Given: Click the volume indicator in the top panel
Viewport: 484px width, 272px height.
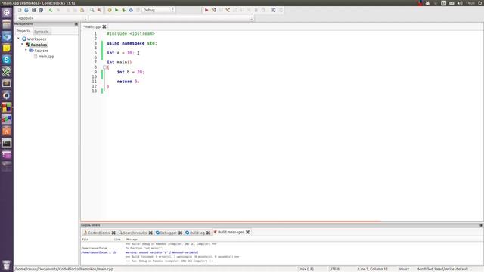Looking at the screenshot, I should [460, 3].
